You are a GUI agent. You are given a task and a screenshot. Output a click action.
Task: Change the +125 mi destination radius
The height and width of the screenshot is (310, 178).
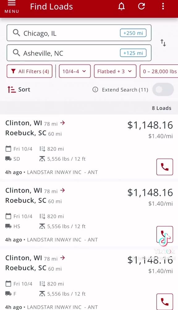click(133, 53)
